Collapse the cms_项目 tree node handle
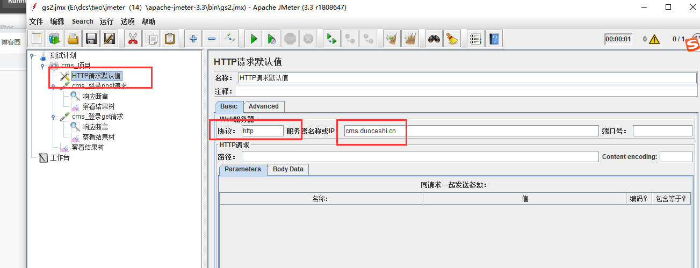 click(x=42, y=66)
